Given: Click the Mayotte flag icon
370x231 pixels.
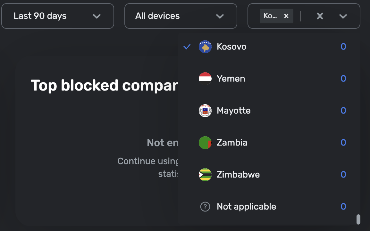Looking at the screenshot, I should (x=205, y=111).
